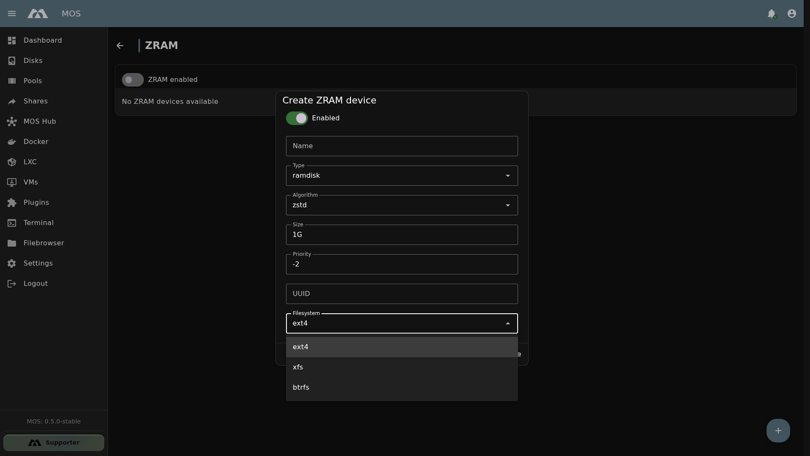Screen dimensions: 810x456
Task: Click the Logout icon
Action: pyautogui.click(x=12, y=284)
